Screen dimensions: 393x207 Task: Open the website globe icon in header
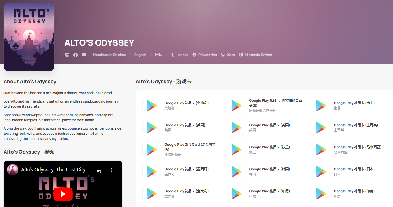67,55
